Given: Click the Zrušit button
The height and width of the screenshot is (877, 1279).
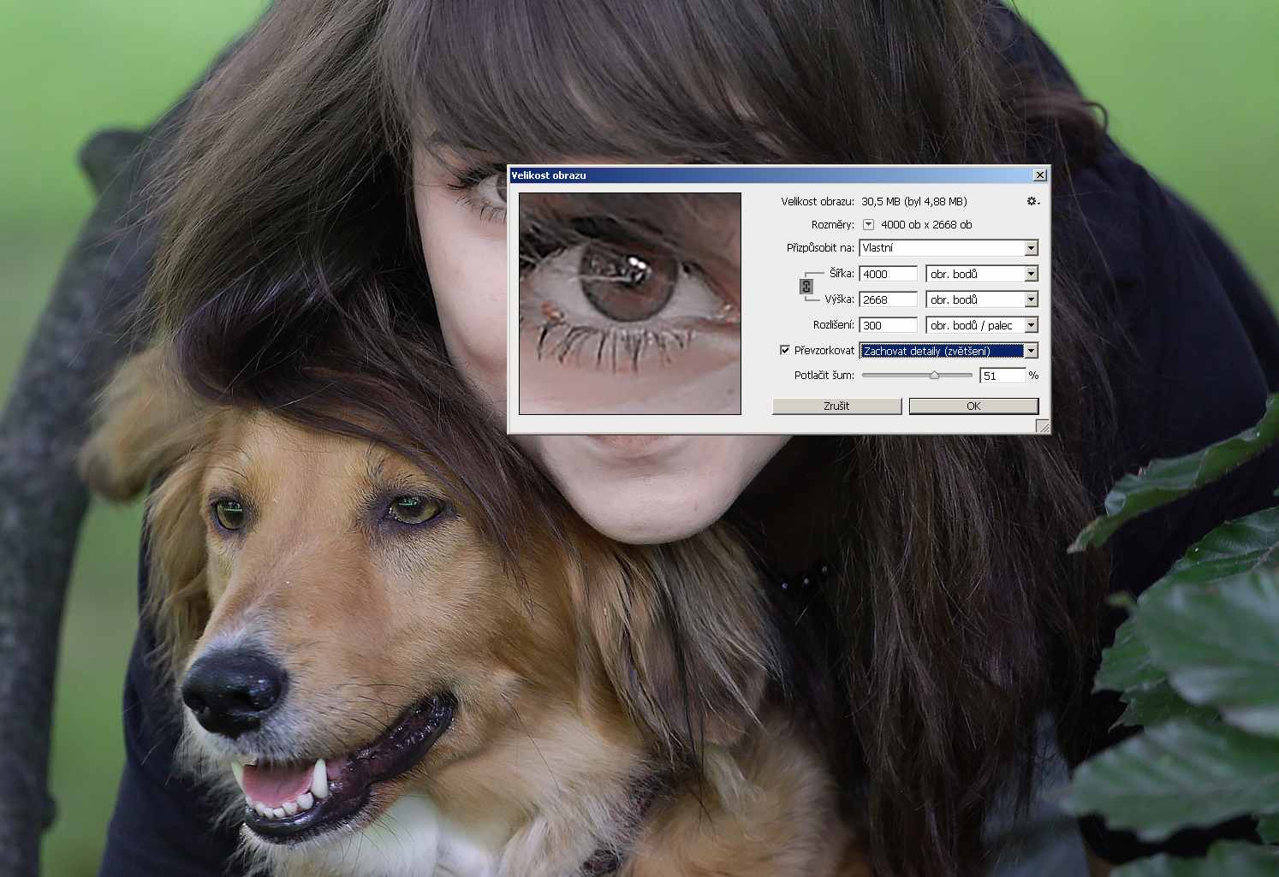Looking at the screenshot, I should click(836, 406).
